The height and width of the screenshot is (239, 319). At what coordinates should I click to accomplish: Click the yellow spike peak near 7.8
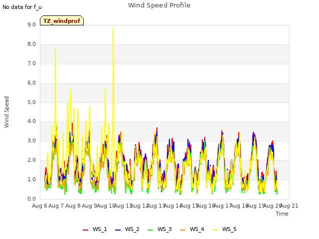pyautogui.click(x=55, y=49)
